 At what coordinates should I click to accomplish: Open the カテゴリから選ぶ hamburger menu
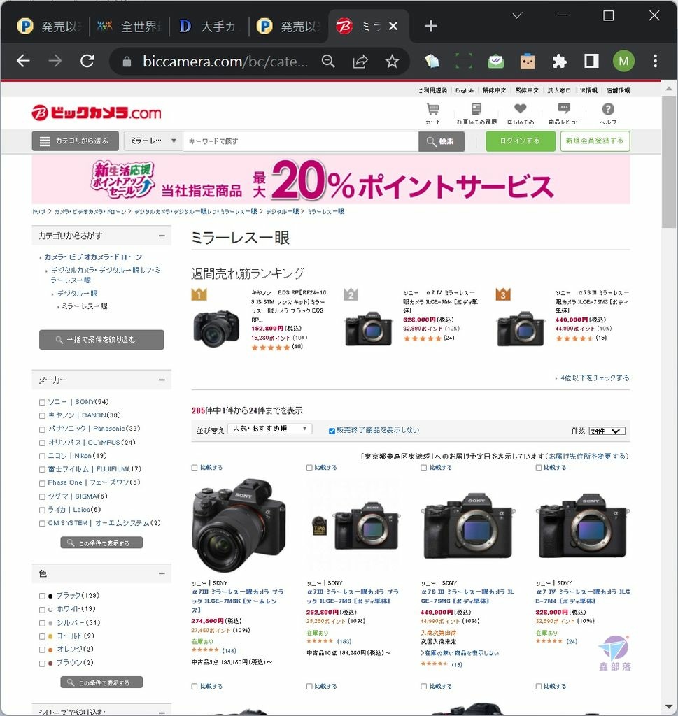coord(76,141)
